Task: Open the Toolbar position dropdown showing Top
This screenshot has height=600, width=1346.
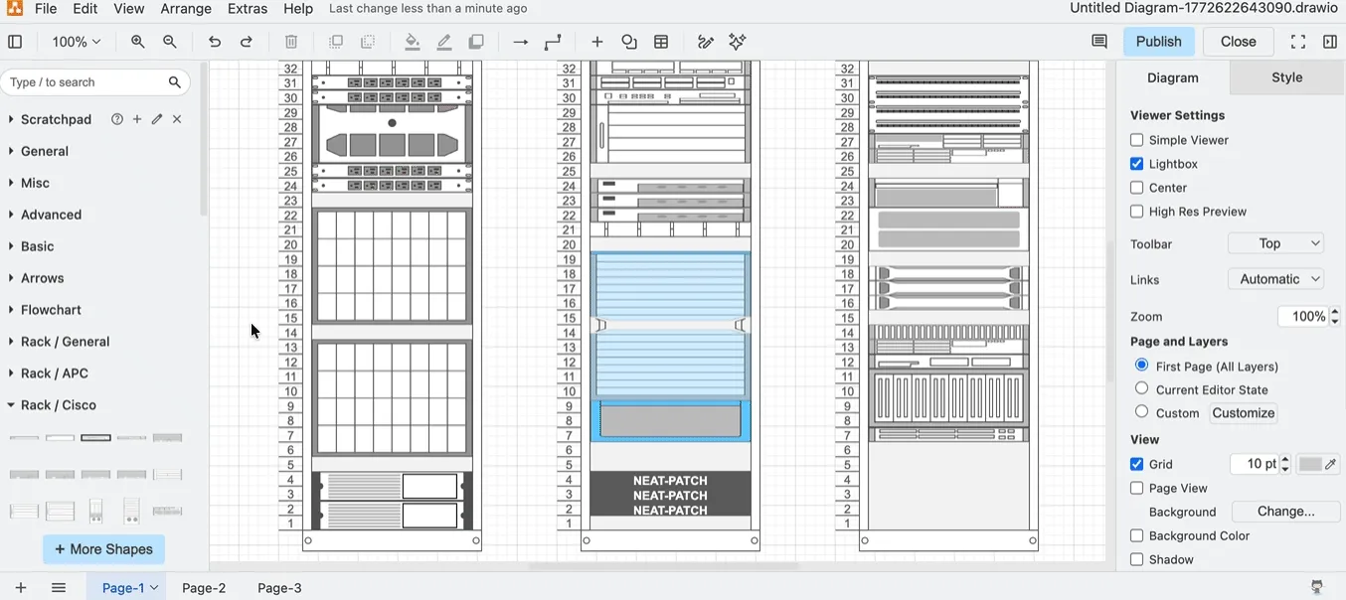Action: click(1276, 243)
